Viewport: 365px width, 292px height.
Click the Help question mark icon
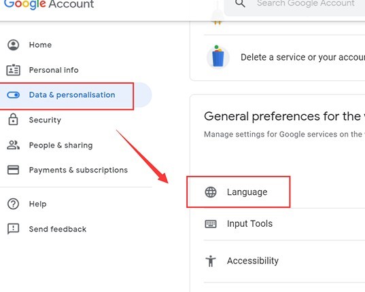click(x=14, y=204)
